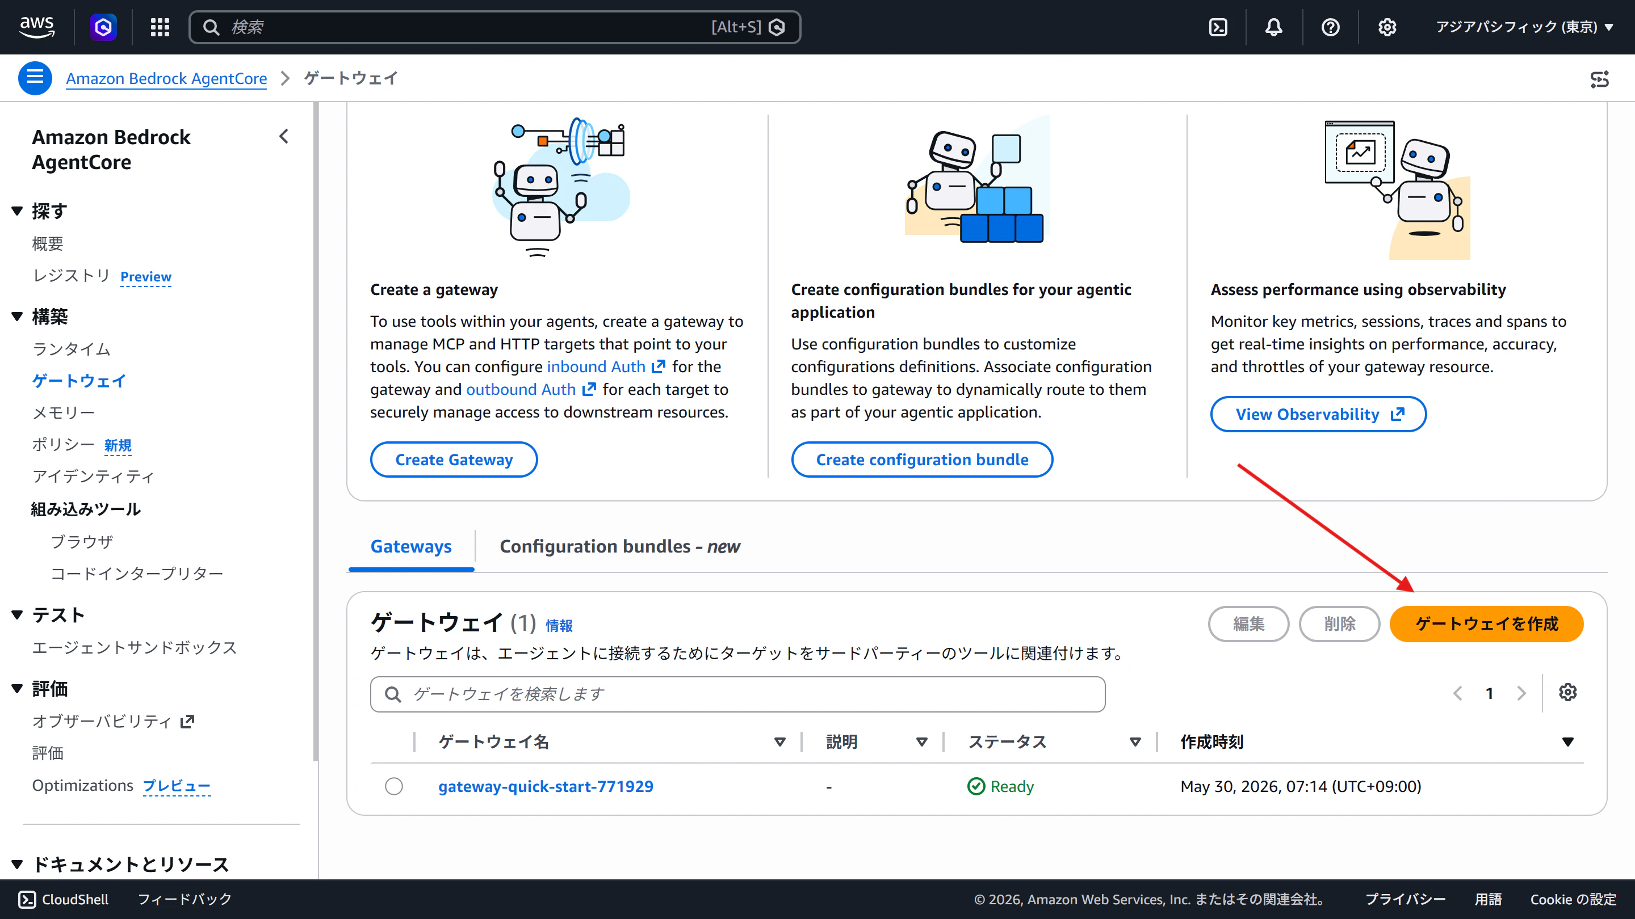Go to next page of gateways
This screenshot has height=919, width=1635.
[x=1521, y=693]
